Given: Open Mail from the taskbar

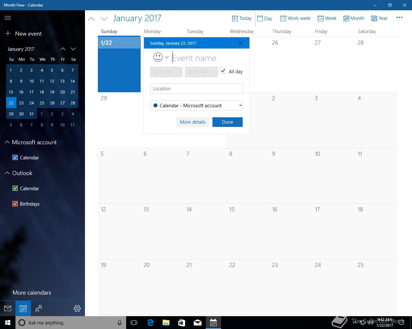Looking at the screenshot, I should coord(198,323).
